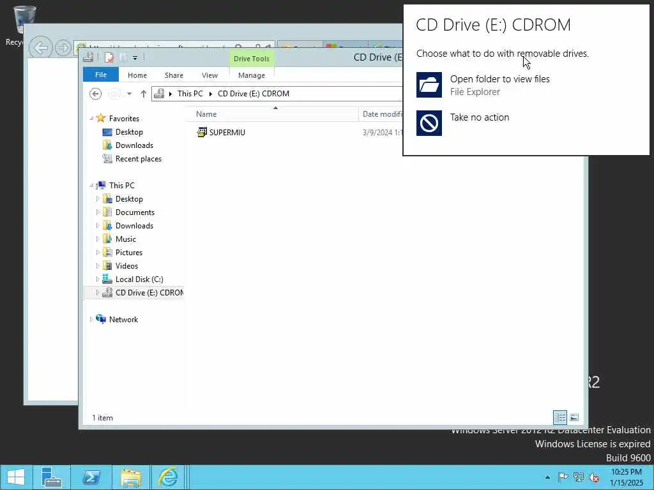Select This PC in navigation pane
The height and width of the screenshot is (490, 654).
122,186
